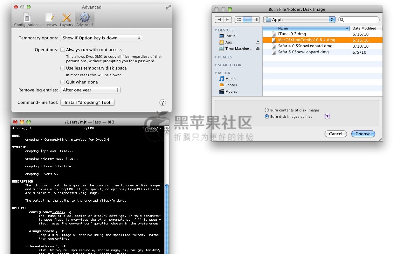This screenshot has height=254, width=407.
Task: Click the purple help button in burn dialog
Action: (328, 117)
